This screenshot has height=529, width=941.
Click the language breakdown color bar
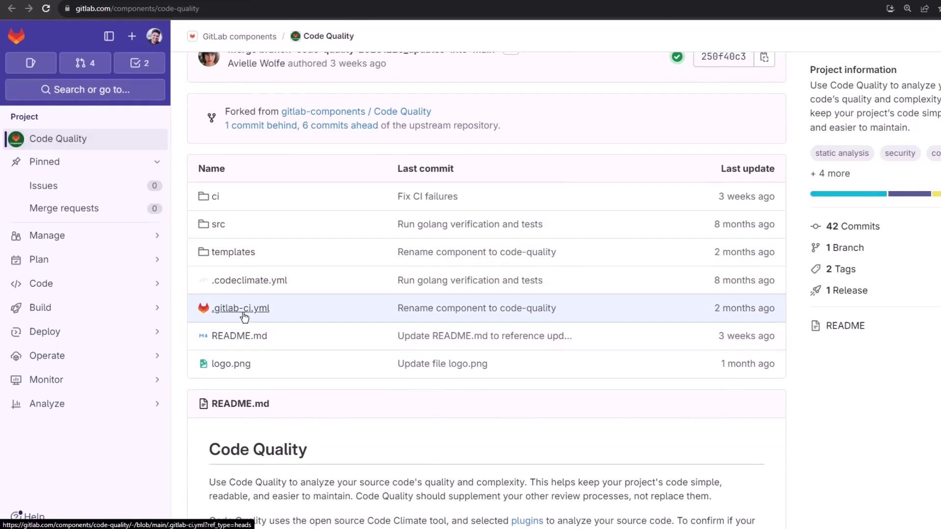872,194
